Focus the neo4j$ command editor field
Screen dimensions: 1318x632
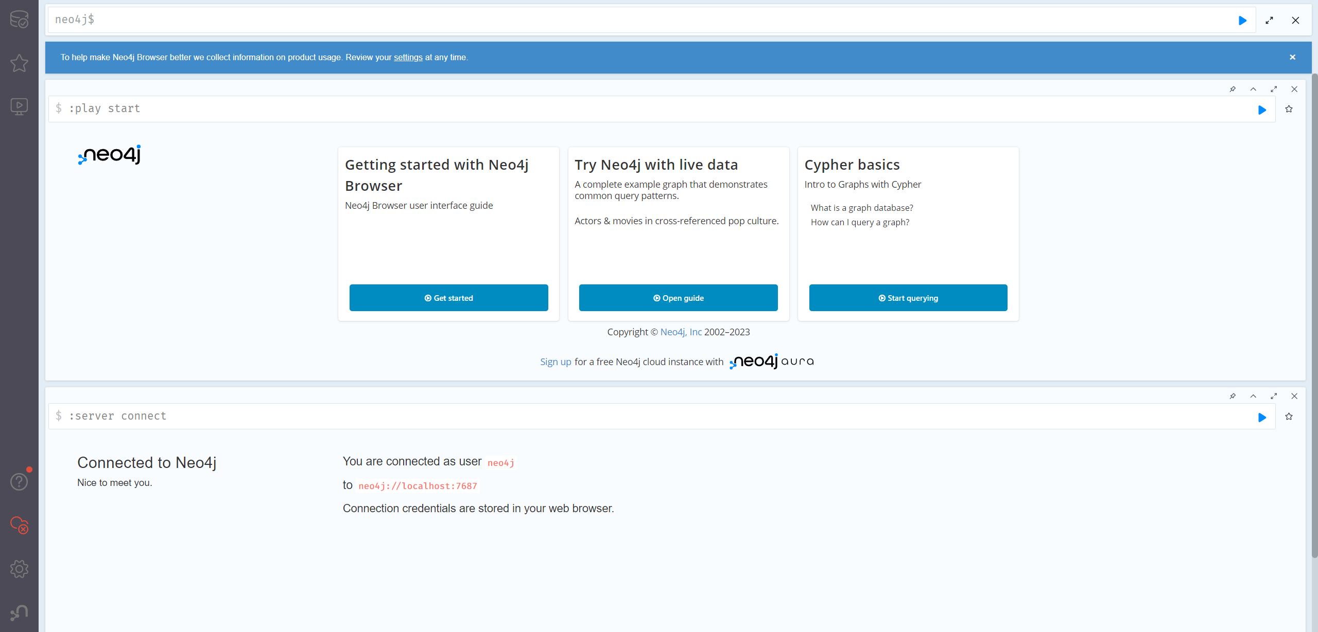(651, 20)
